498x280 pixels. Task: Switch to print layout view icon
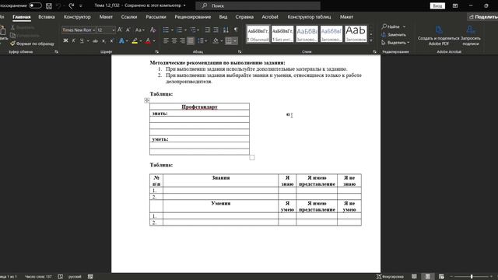[x=427, y=277]
